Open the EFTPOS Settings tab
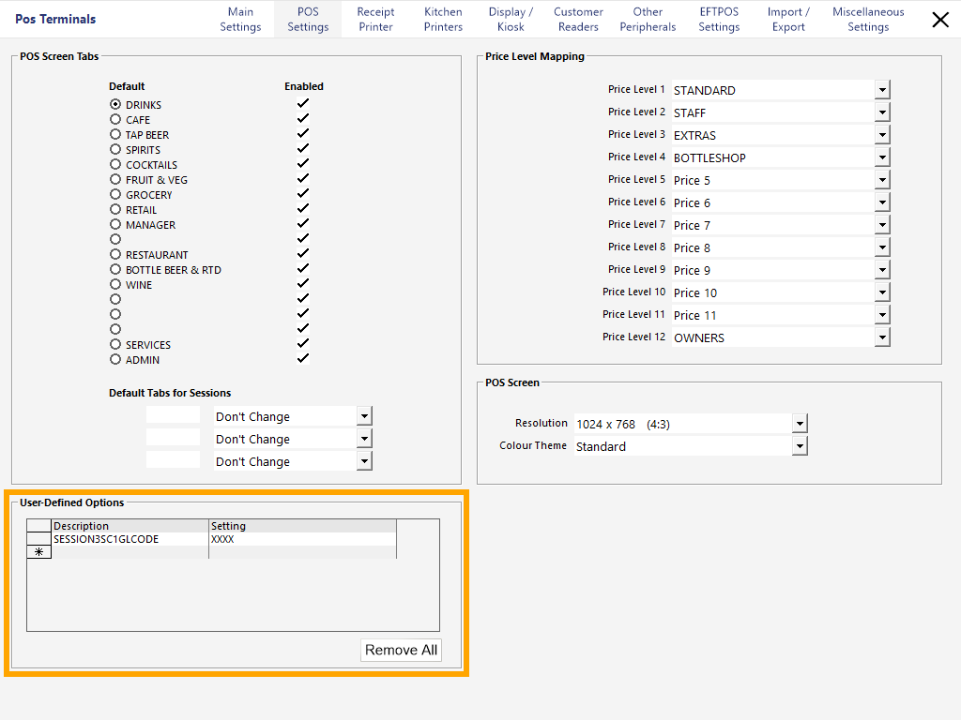This screenshot has width=961, height=720. point(718,19)
